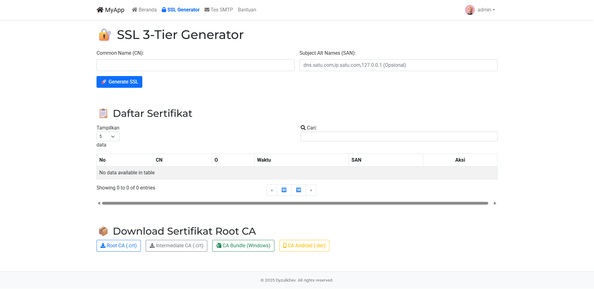
Task: Sort table by O column
Action: click(233, 160)
